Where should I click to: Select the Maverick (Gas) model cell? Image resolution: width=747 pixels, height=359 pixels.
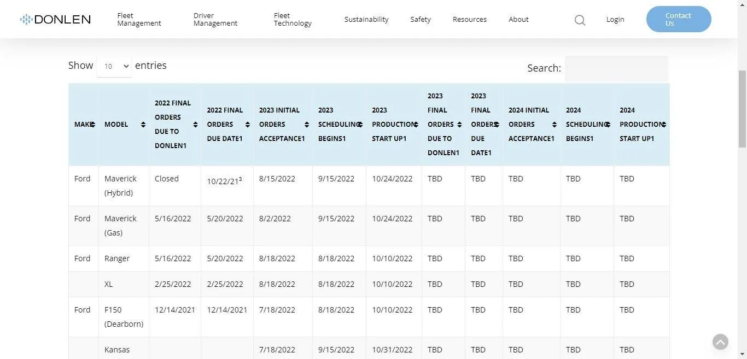[124, 226]
